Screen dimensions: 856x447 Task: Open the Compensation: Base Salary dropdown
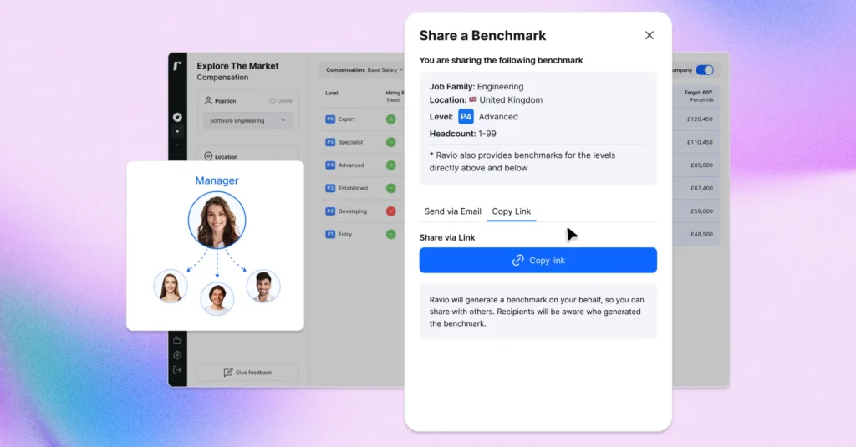point(364,70)
